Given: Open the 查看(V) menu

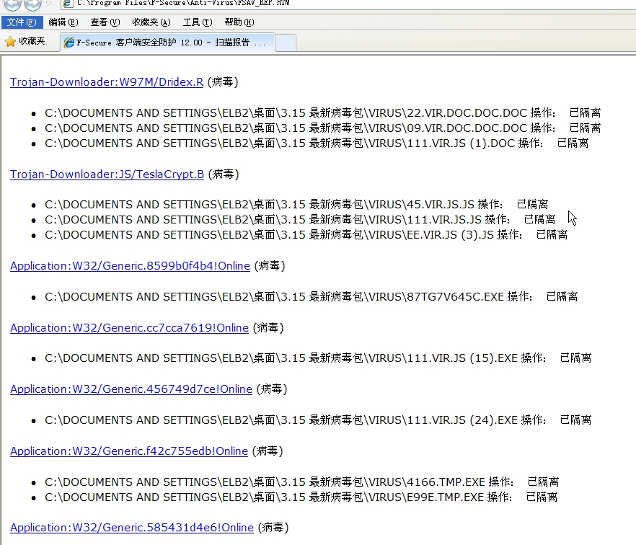Looking at the screenshot, I should (105, 22).
